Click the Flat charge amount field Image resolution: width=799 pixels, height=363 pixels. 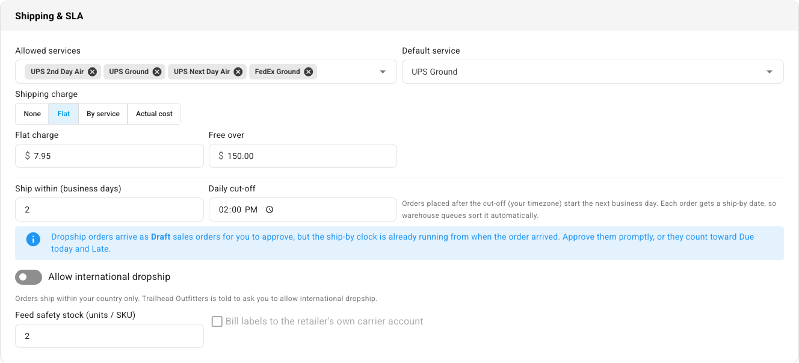(110, 156)
